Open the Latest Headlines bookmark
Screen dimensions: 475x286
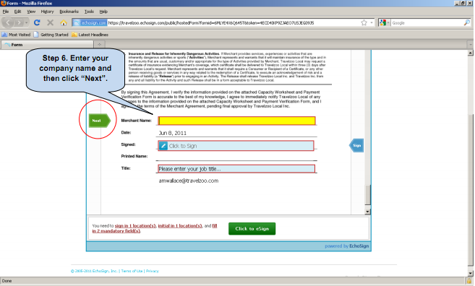coord(90,35)
